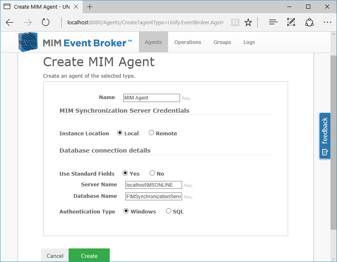The image size is (337, 262).
Task: Click the page vertical scrollbar thumb
Action: coord(333,142)
